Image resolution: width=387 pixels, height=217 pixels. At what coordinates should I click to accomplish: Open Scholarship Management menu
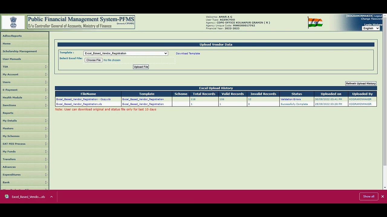(x=24, y=51)
